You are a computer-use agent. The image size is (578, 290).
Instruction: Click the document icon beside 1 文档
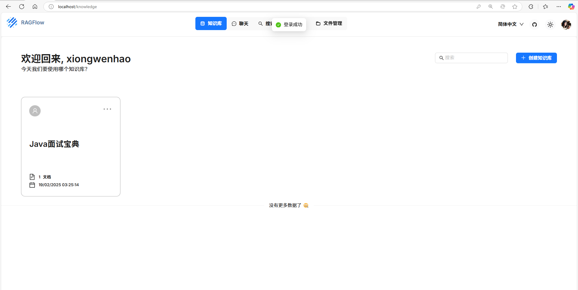pyautogui.click(x=32, y=177)
